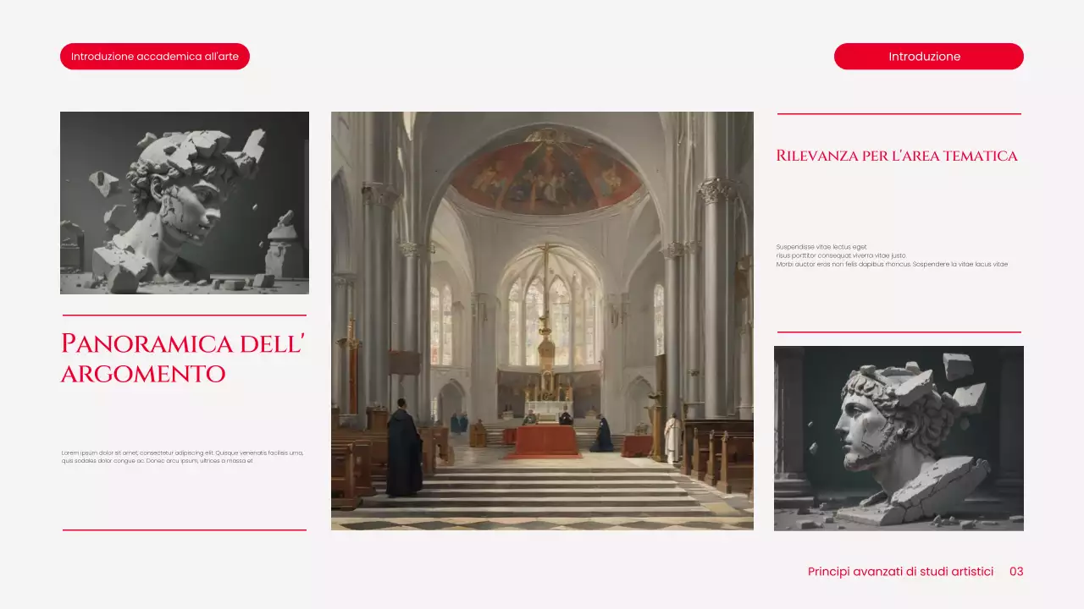Click the red 'Introduzione' pill label
Image resolution: width=1084 pixels, height=609 pixels.
click(x=928, y=57)
